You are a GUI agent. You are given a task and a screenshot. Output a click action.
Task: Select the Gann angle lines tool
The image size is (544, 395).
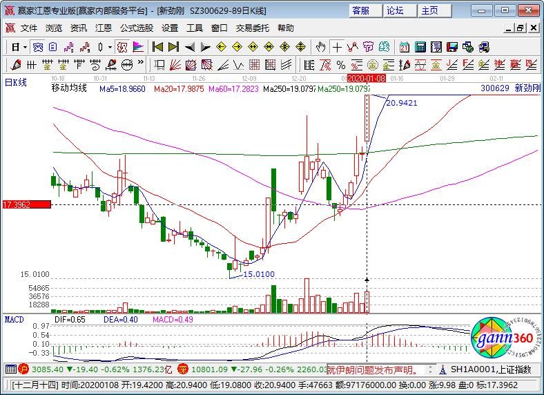click(223, 64)
